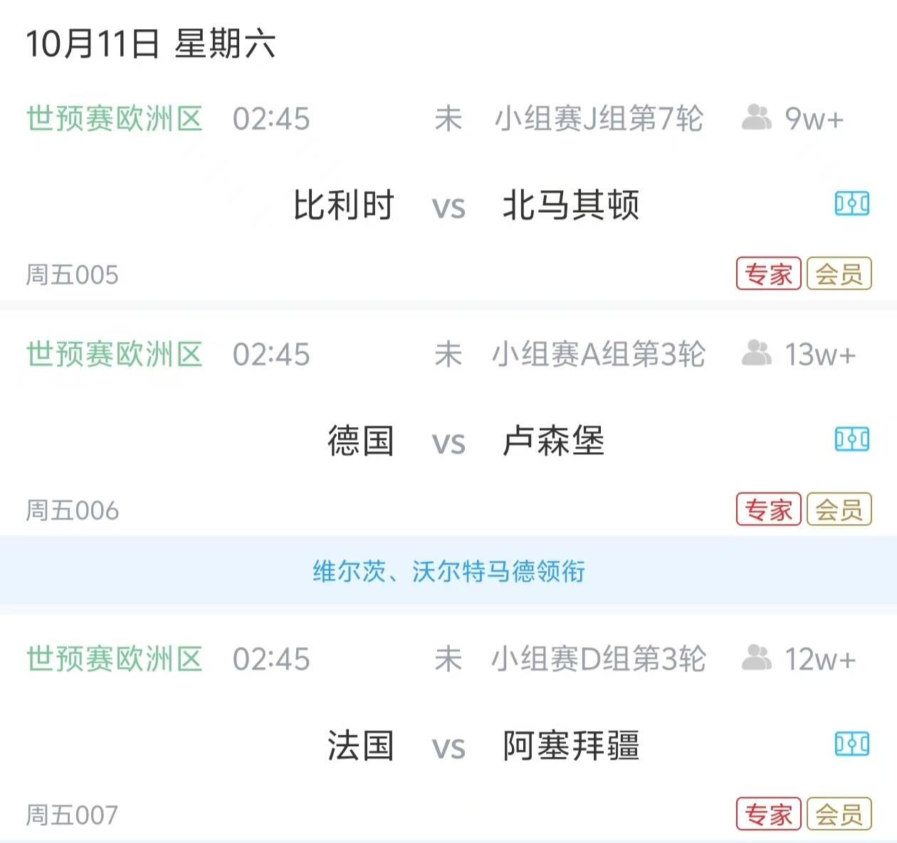Open 北马其顿 team name

[571, 206]
